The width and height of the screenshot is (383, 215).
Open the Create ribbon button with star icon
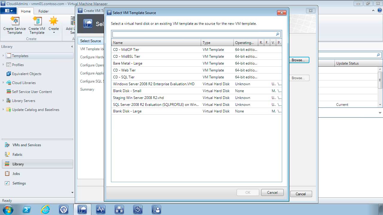point(54,25)
